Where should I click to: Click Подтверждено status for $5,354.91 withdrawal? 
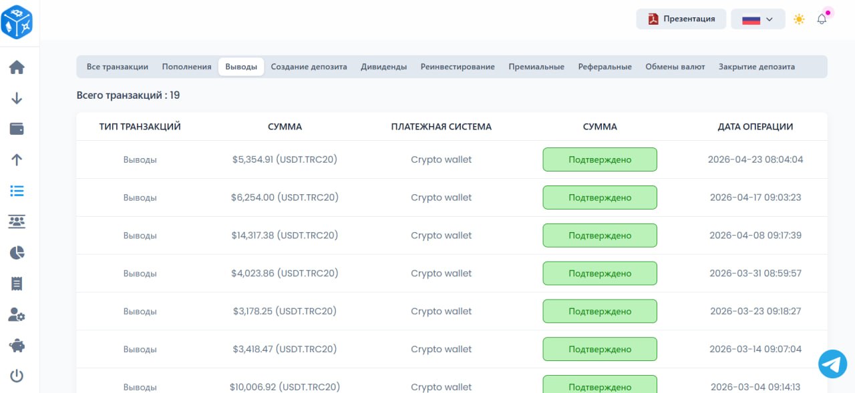coord(599,159)
